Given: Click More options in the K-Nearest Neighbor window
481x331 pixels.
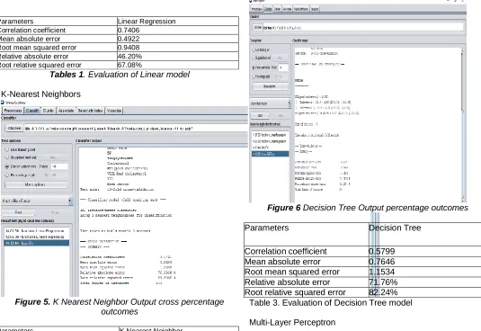Looking at the screenshot, I should point(37,184).
